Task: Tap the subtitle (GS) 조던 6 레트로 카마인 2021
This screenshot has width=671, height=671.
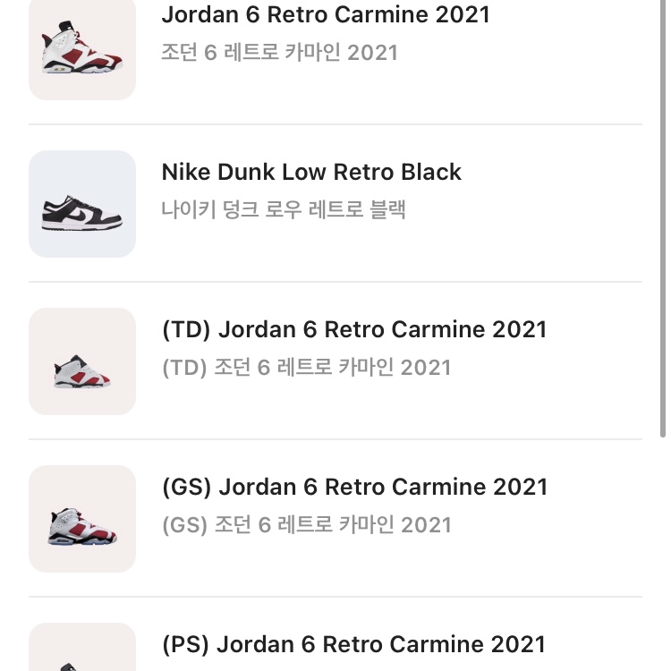Action: point(307,524)
